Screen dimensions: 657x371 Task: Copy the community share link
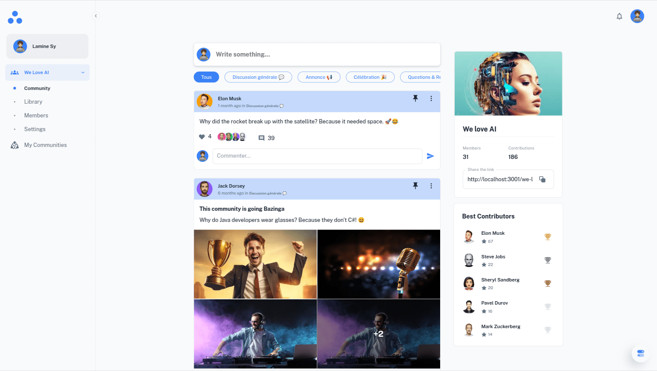coord(542,180)
